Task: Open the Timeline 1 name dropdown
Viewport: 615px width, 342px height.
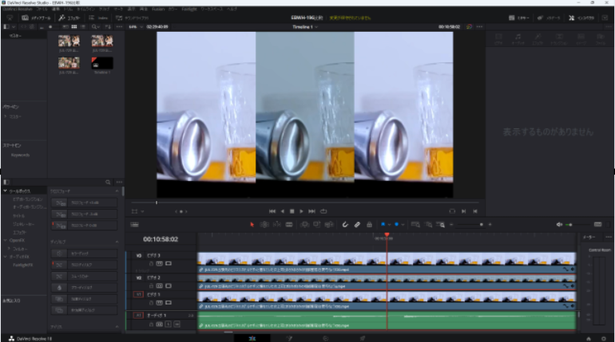Action: (317, 26)
